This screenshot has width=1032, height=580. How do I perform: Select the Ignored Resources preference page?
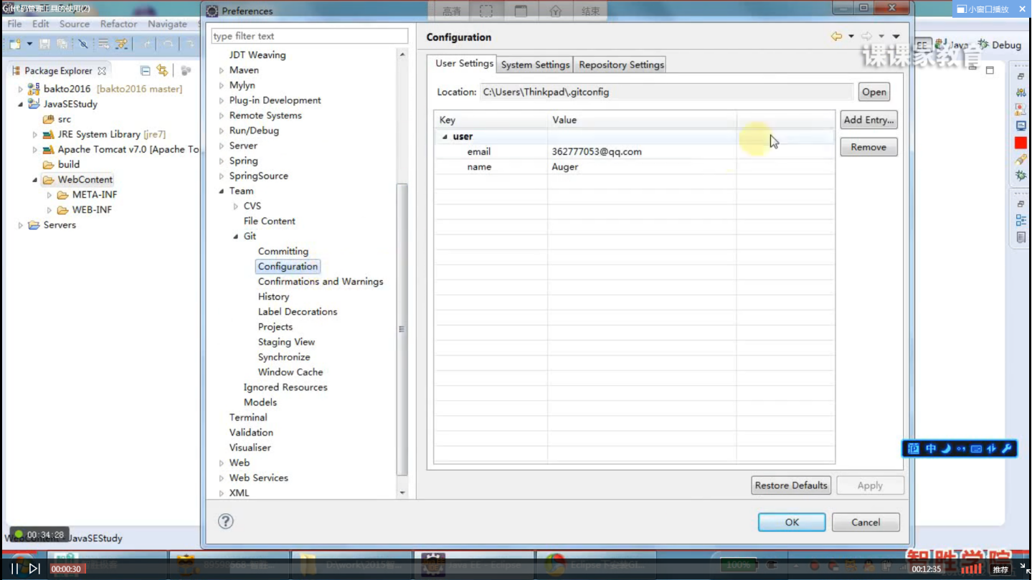pyautogui.click(x=285, y=387)
